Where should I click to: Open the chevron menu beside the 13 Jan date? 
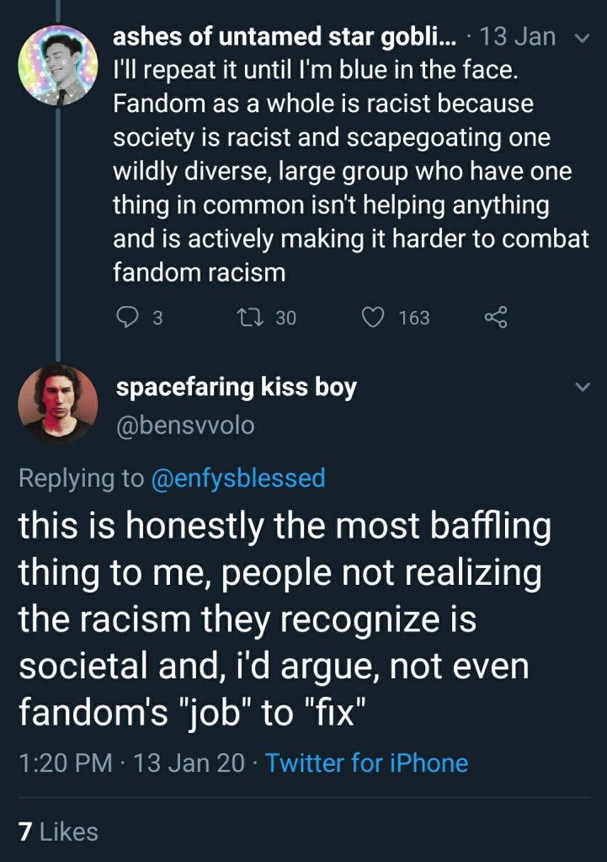pos(581,38)
